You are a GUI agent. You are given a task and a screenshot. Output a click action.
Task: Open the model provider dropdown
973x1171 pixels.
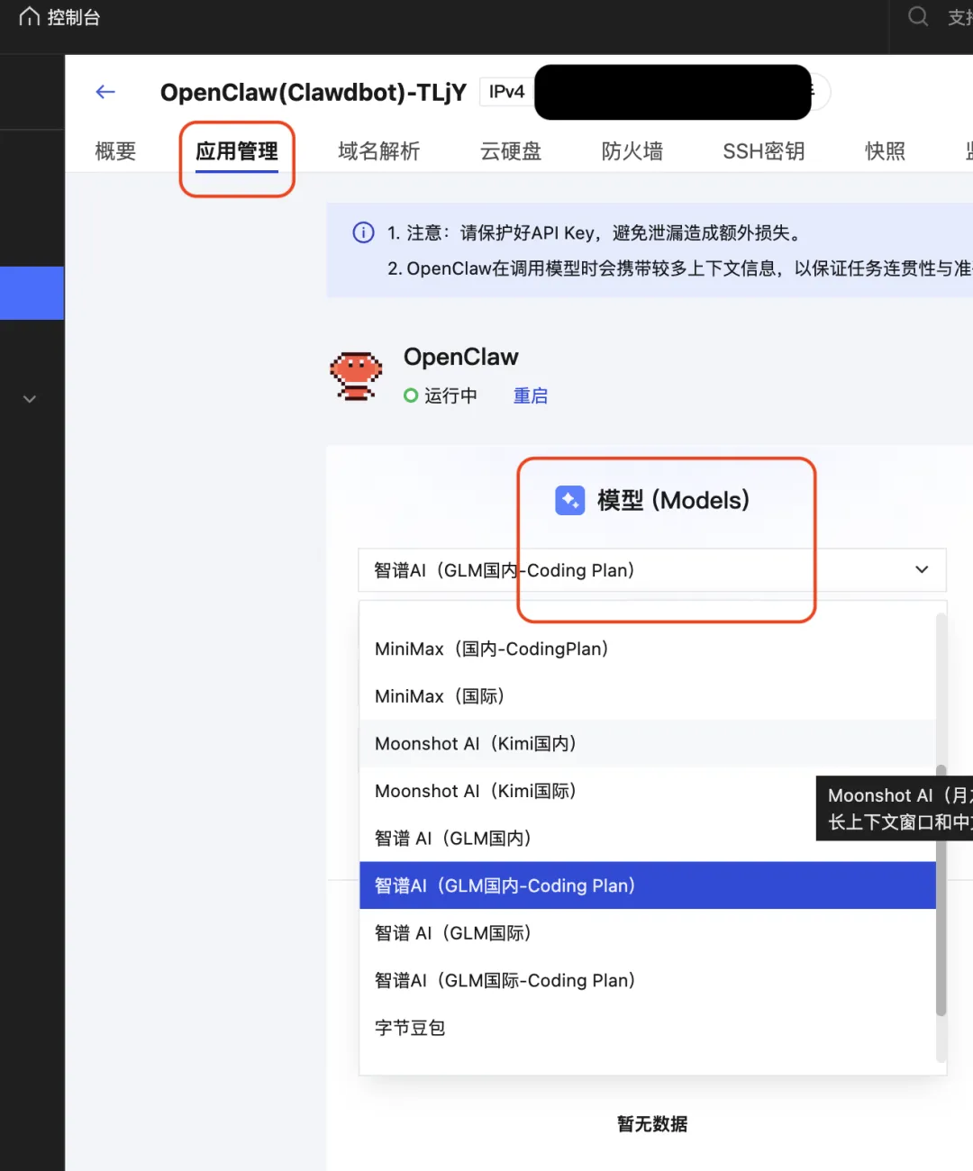pyautogui.click(x=652, y=570)
